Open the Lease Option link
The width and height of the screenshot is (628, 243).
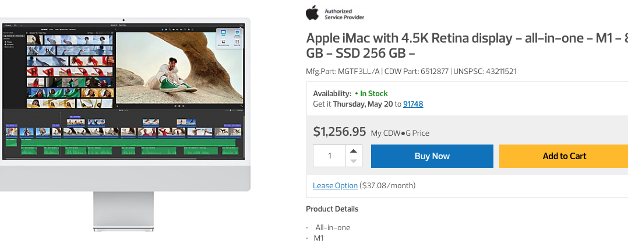[335, 185]
